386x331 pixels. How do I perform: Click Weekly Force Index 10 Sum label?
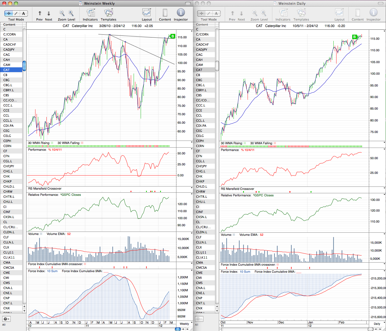click(52, 271)
